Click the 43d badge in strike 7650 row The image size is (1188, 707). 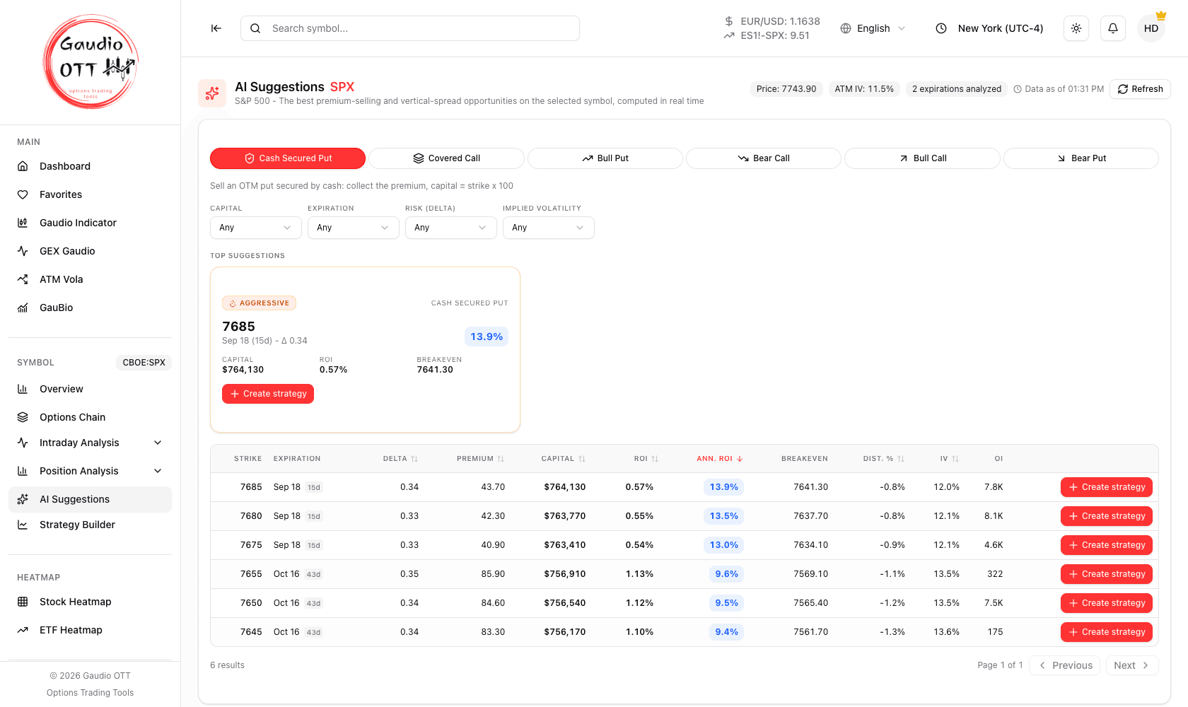coord(313,604)
